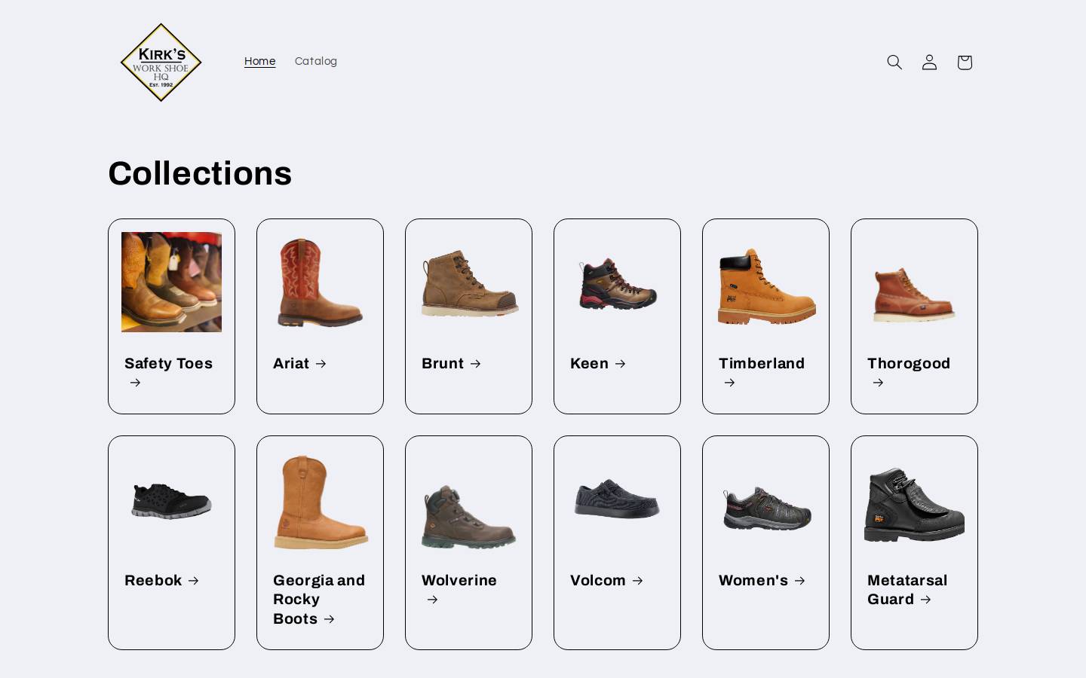Click the Safety Toes boots shelf photo

coord(171,282)
